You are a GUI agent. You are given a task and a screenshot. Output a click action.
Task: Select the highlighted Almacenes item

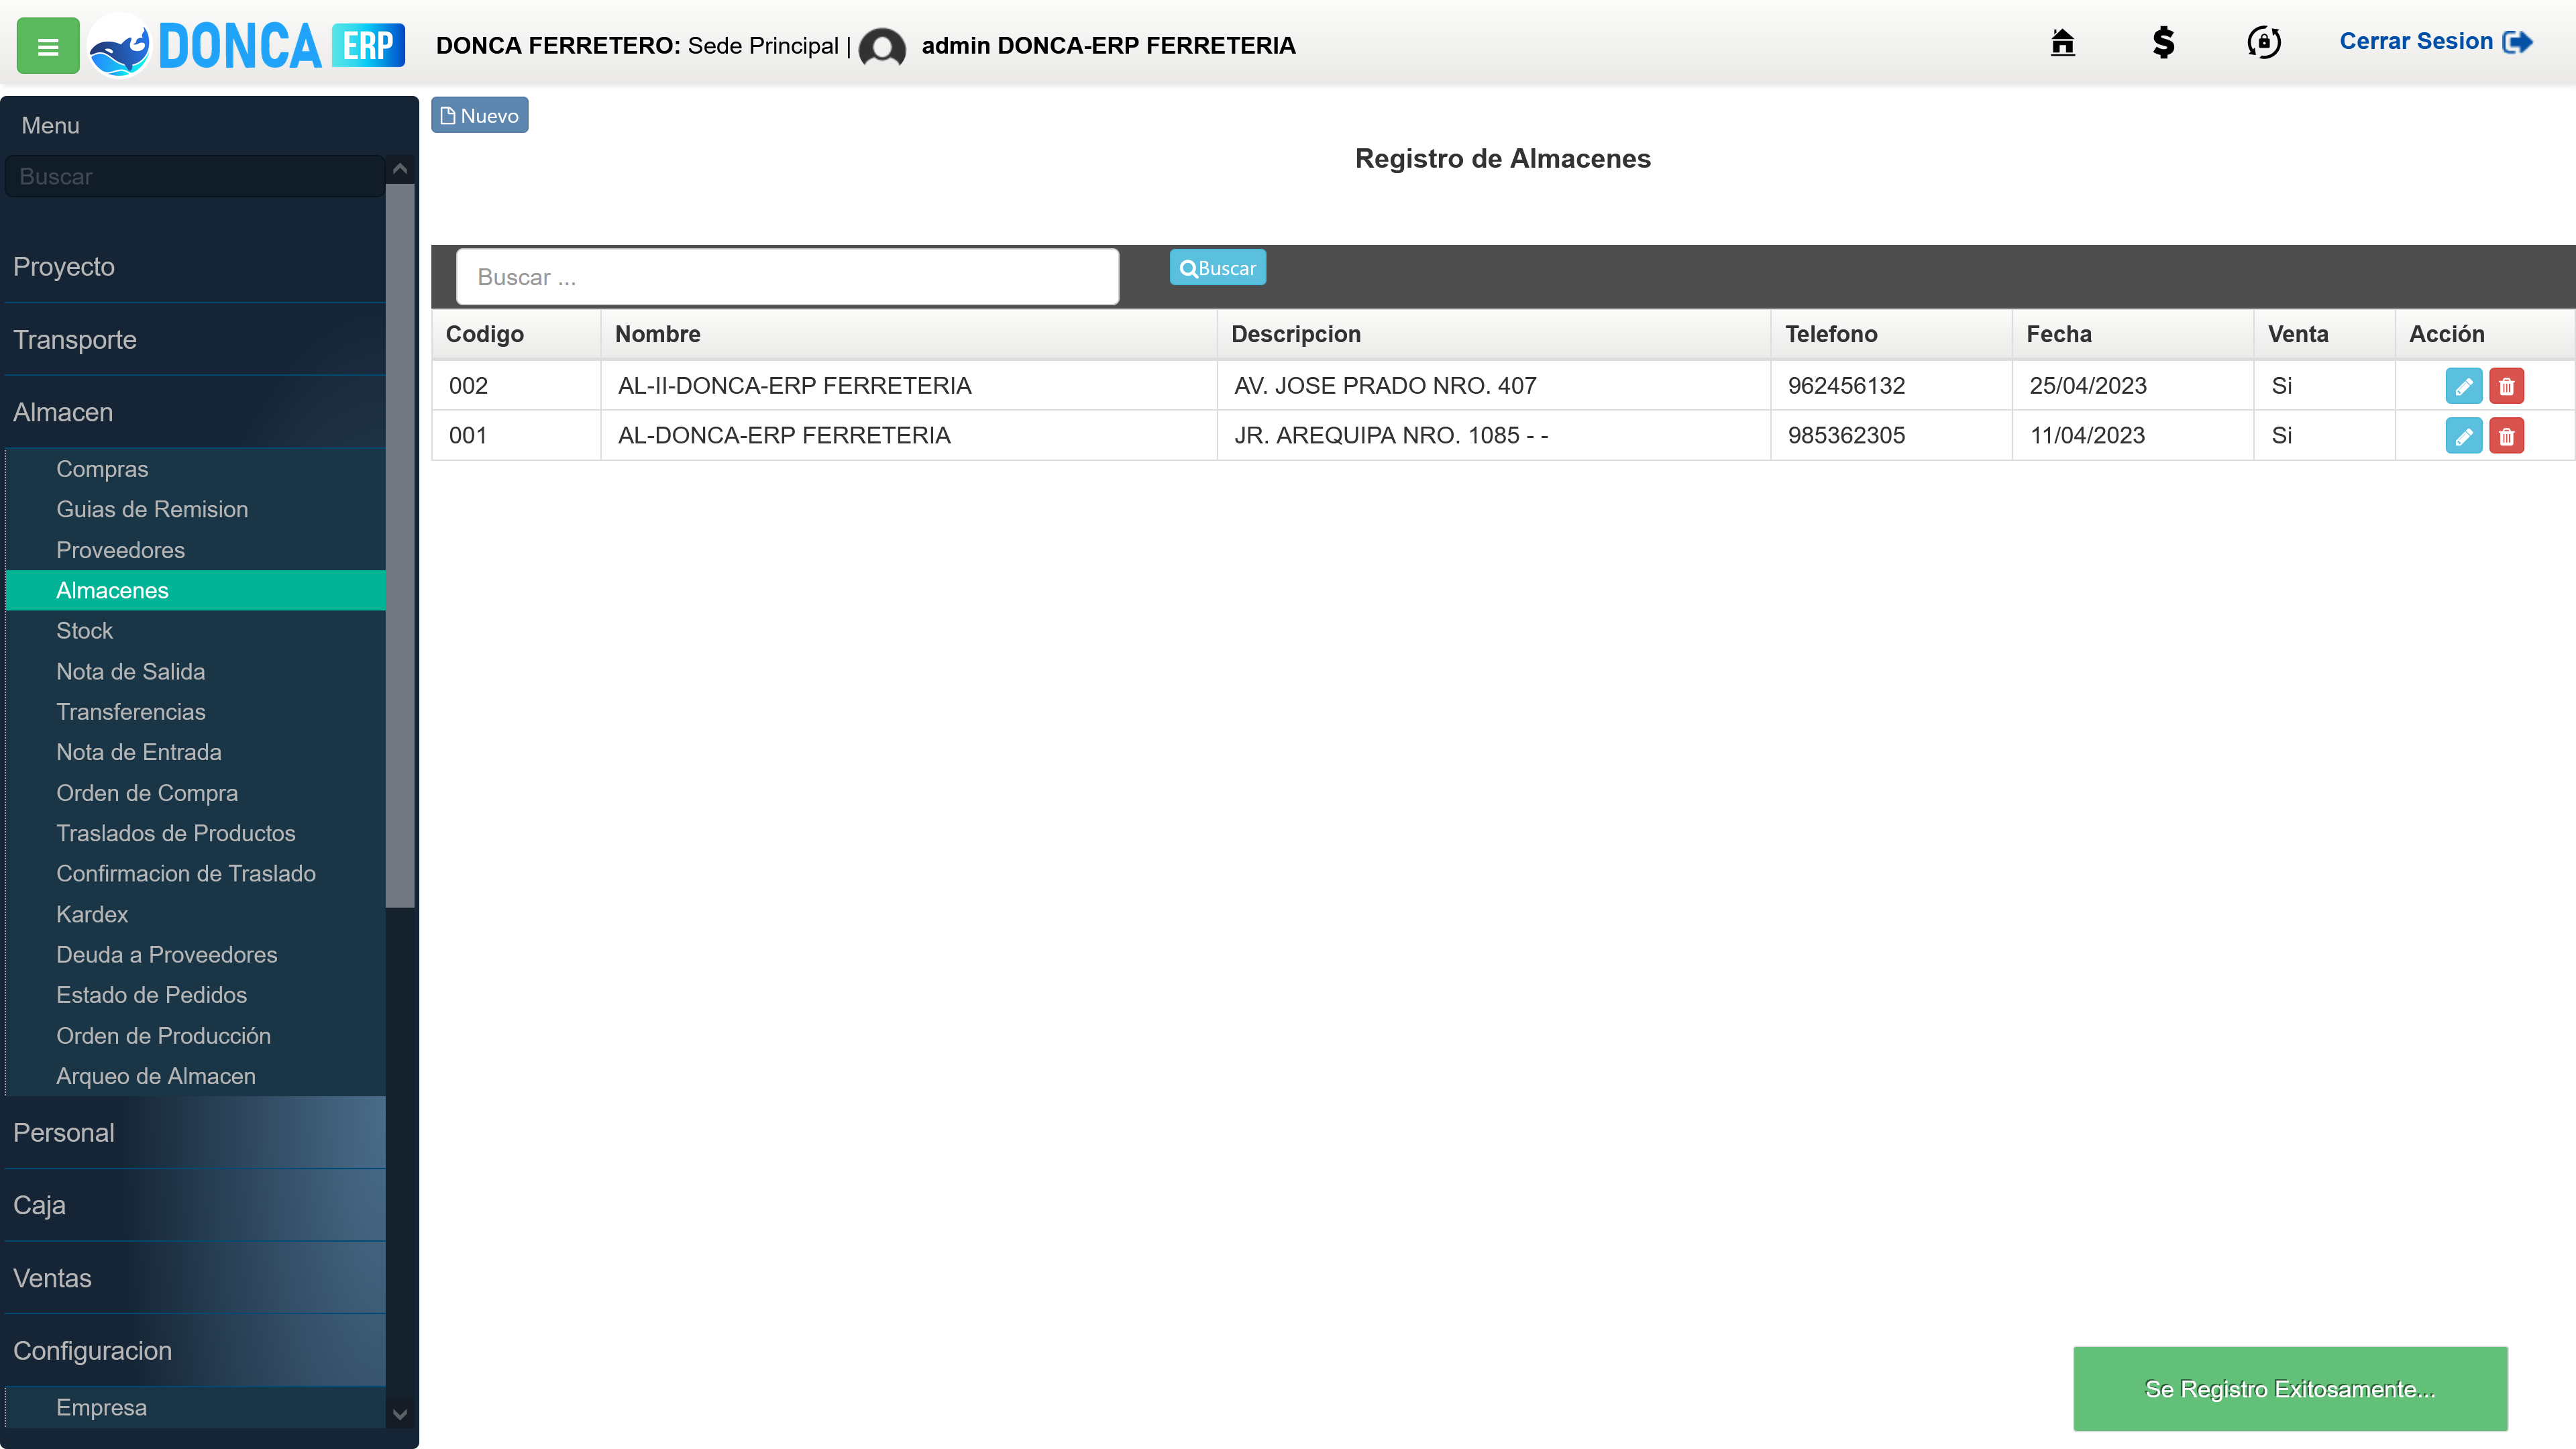[195, 590]
